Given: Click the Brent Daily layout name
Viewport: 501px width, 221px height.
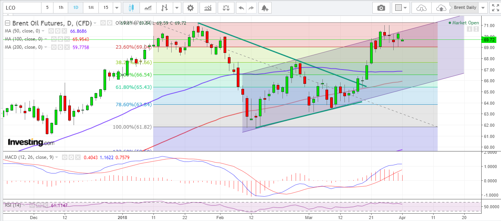Looking at the screenshot, I should click(x=465, y=7).
